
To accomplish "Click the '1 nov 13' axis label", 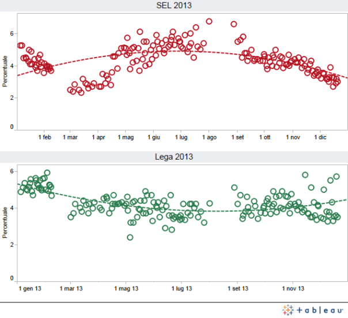I will tap(293, 289).
